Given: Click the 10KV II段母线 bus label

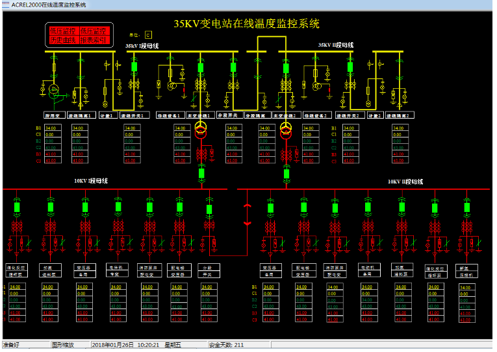Looking at the screenshot, I should click(405, 182).
